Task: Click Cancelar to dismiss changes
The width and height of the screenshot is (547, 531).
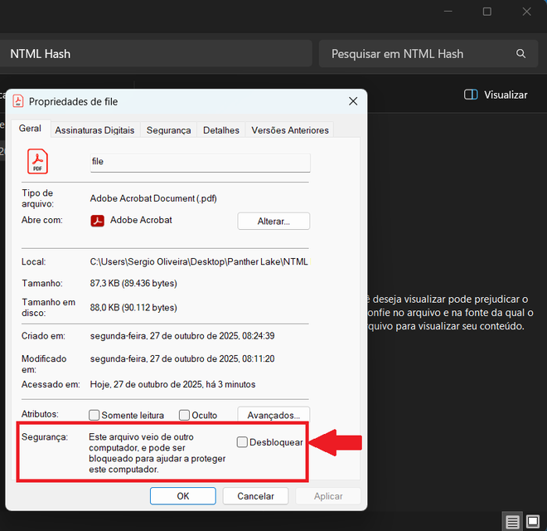Action: pos(255,496)
